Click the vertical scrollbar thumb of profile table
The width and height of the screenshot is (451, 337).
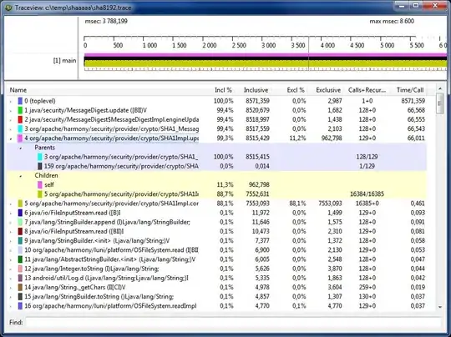440,103
